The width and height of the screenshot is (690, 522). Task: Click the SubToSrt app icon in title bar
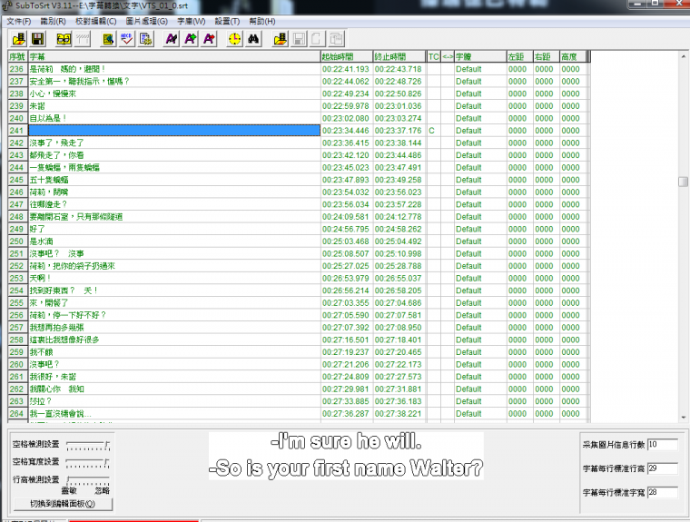coord(7,5)
